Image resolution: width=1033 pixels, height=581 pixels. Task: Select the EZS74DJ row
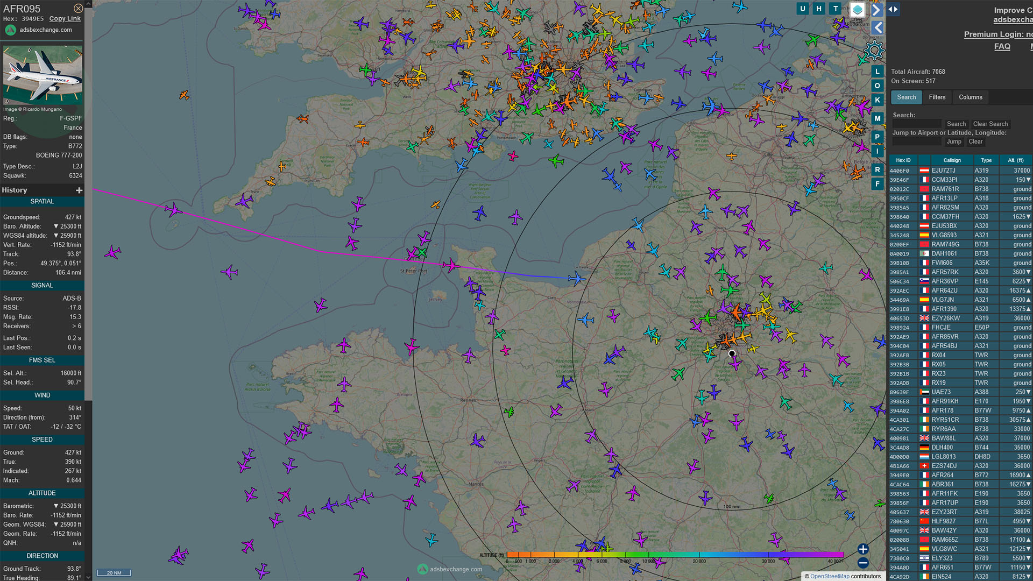960,466
